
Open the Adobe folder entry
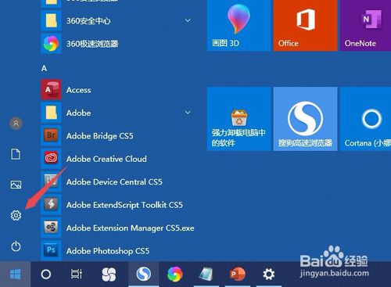coord(119,113)
